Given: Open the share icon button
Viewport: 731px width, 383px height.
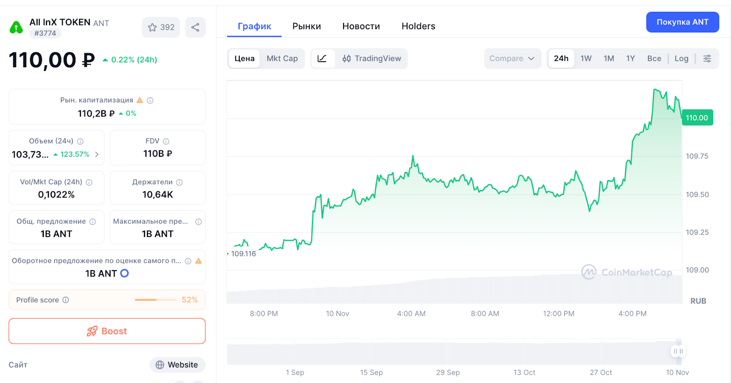Looking at the screenshot, I should 195,27.
